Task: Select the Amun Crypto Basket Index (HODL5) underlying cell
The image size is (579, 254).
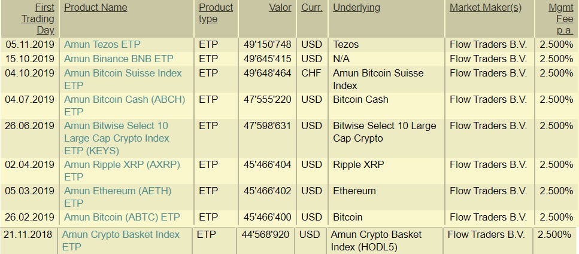Action: pyautogui.click(x=376, y=241)
